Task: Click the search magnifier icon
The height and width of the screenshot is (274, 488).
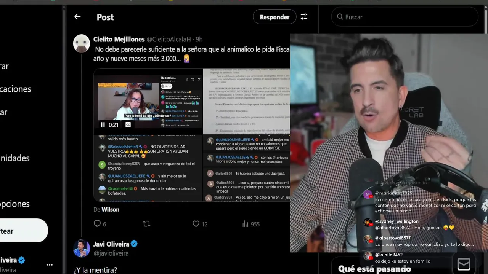Action: 340,17
